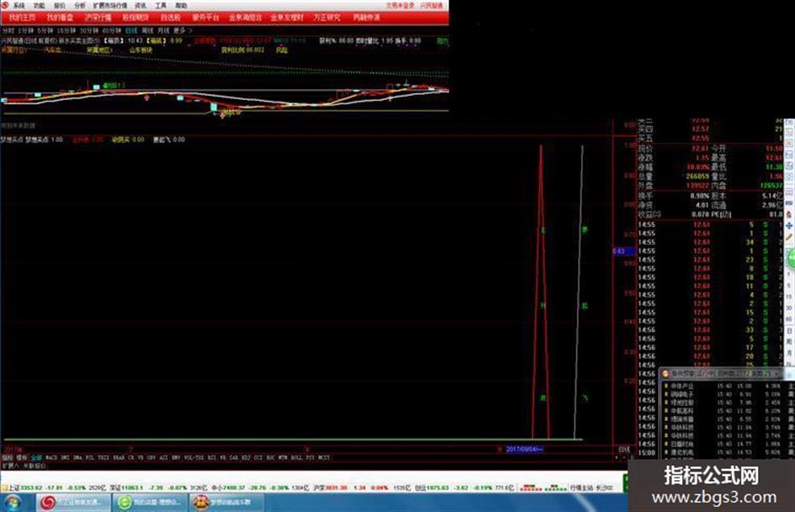This screenshot has height=512, width=795.
Task: Click the blue 0.63 value marker on axis
Action: [624, 251]
